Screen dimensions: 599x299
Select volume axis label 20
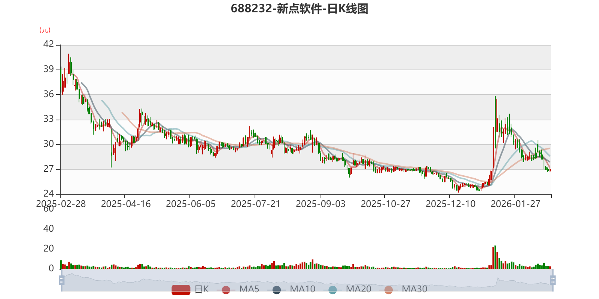[49, 249]
